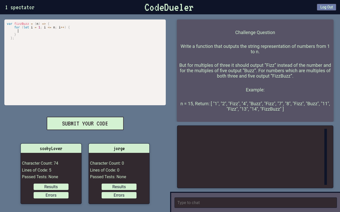View Results for jorge
Screen dimensions: 340x212
[119, 187]
